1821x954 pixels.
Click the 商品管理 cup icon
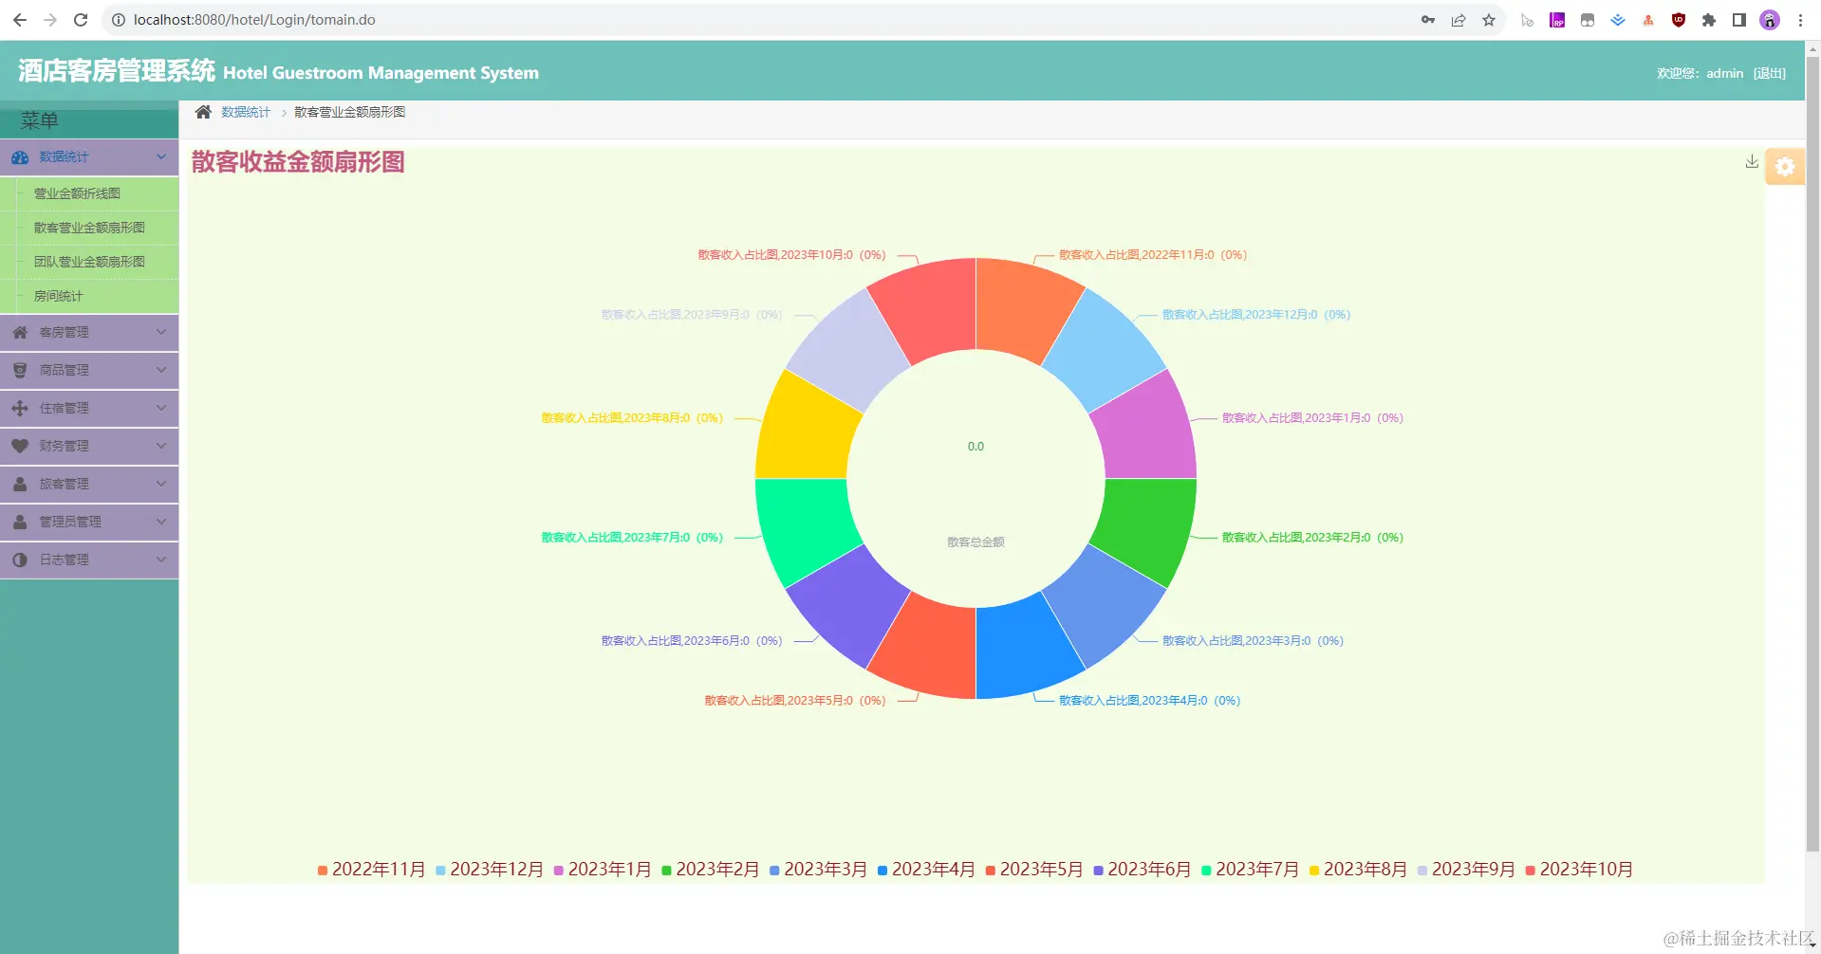point(20,370)
